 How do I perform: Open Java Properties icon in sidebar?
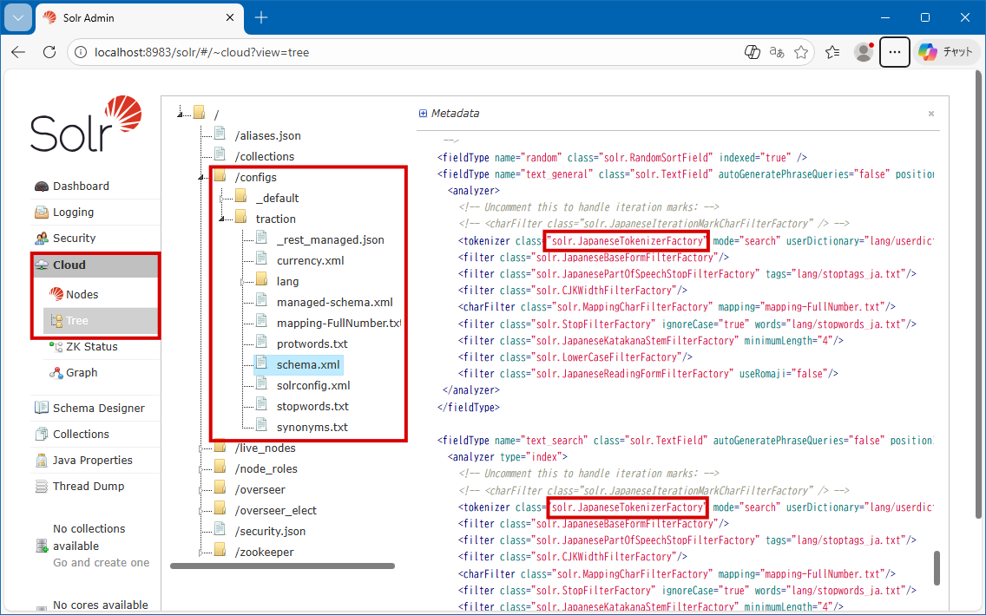41,461
